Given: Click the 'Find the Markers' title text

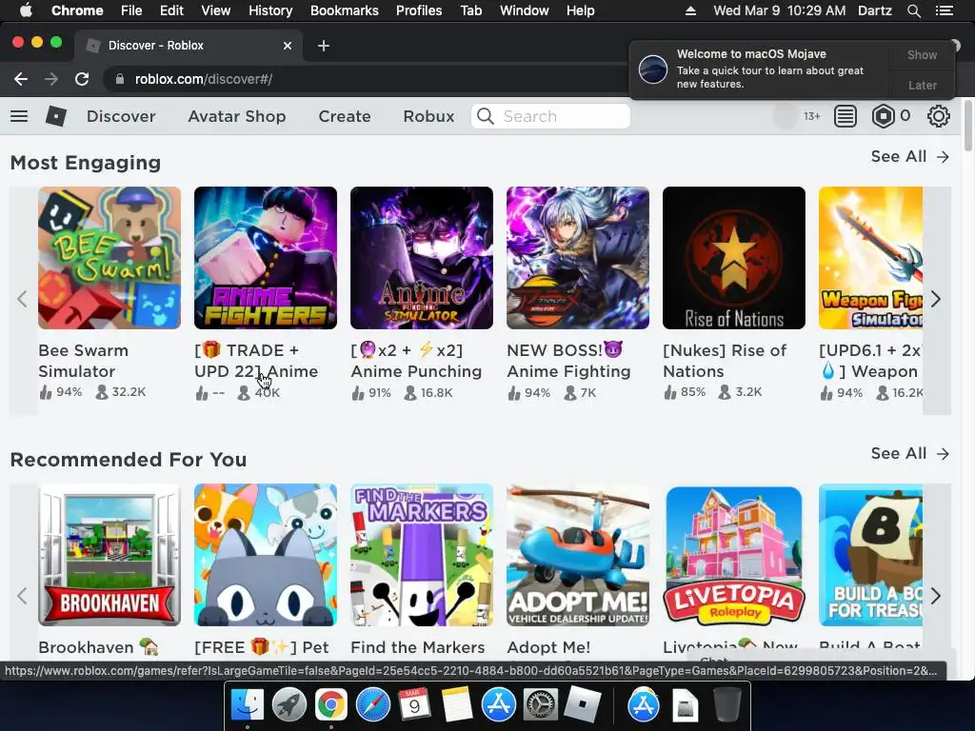Looking at the screenshot, I should [x=418, y=647].
